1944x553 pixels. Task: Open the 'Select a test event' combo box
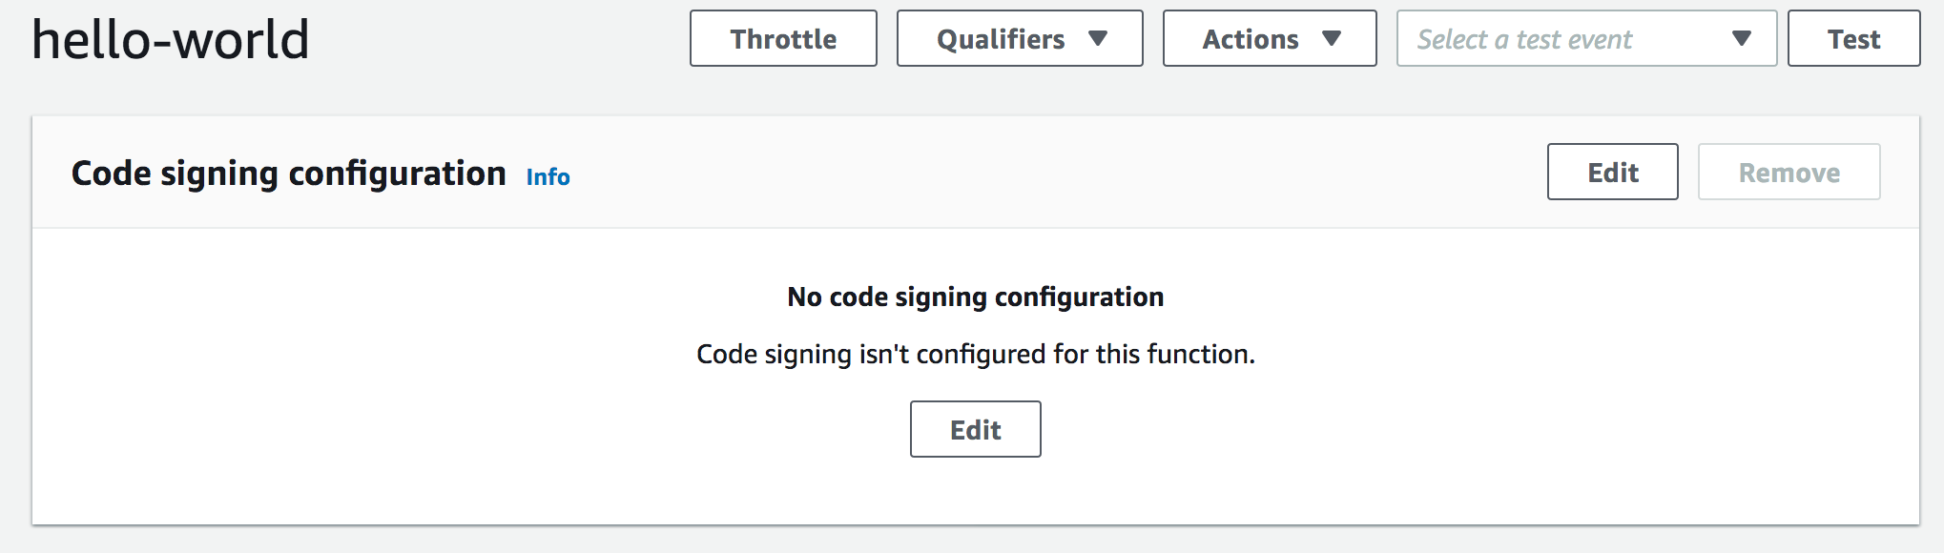click(1585, 39)
